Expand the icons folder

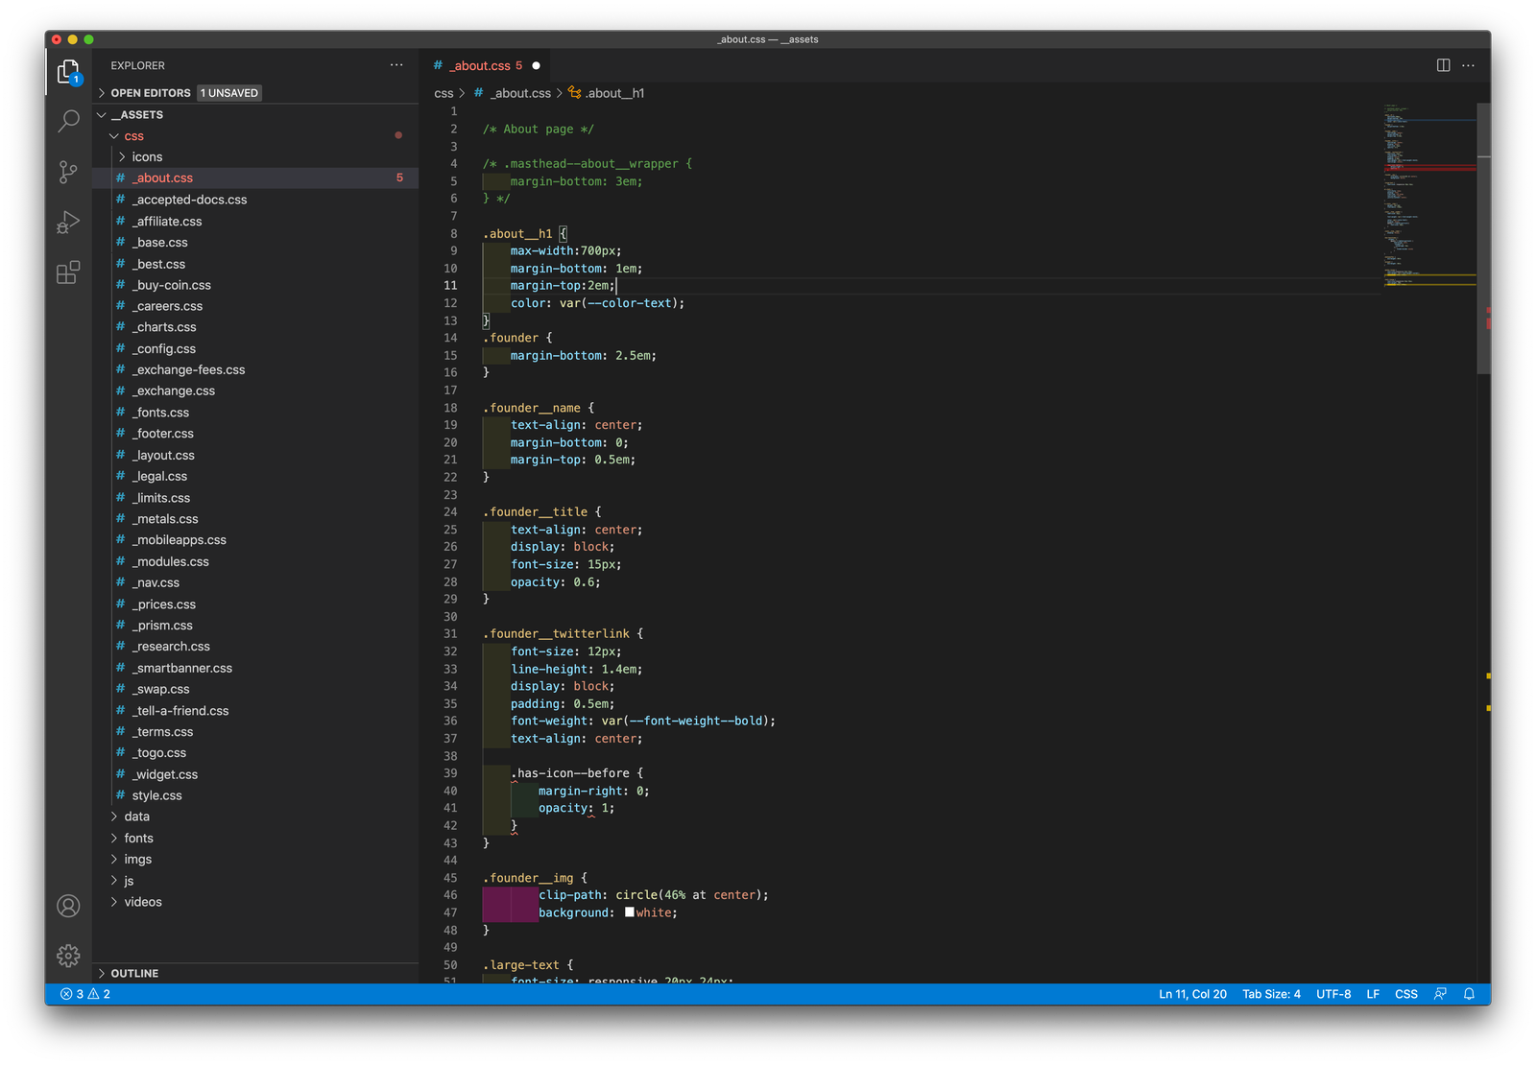(147, 156)
